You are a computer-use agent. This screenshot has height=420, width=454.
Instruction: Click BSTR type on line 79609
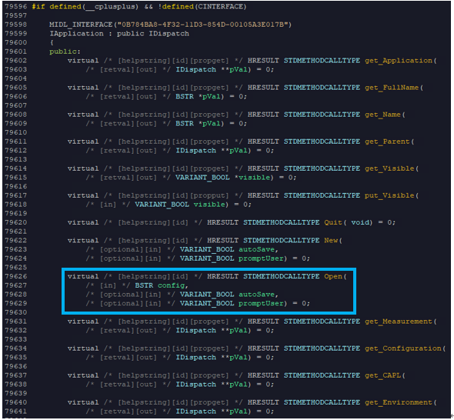click(x=185, y=124)
